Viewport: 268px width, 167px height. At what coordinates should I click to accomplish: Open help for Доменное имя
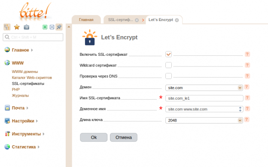247,109
